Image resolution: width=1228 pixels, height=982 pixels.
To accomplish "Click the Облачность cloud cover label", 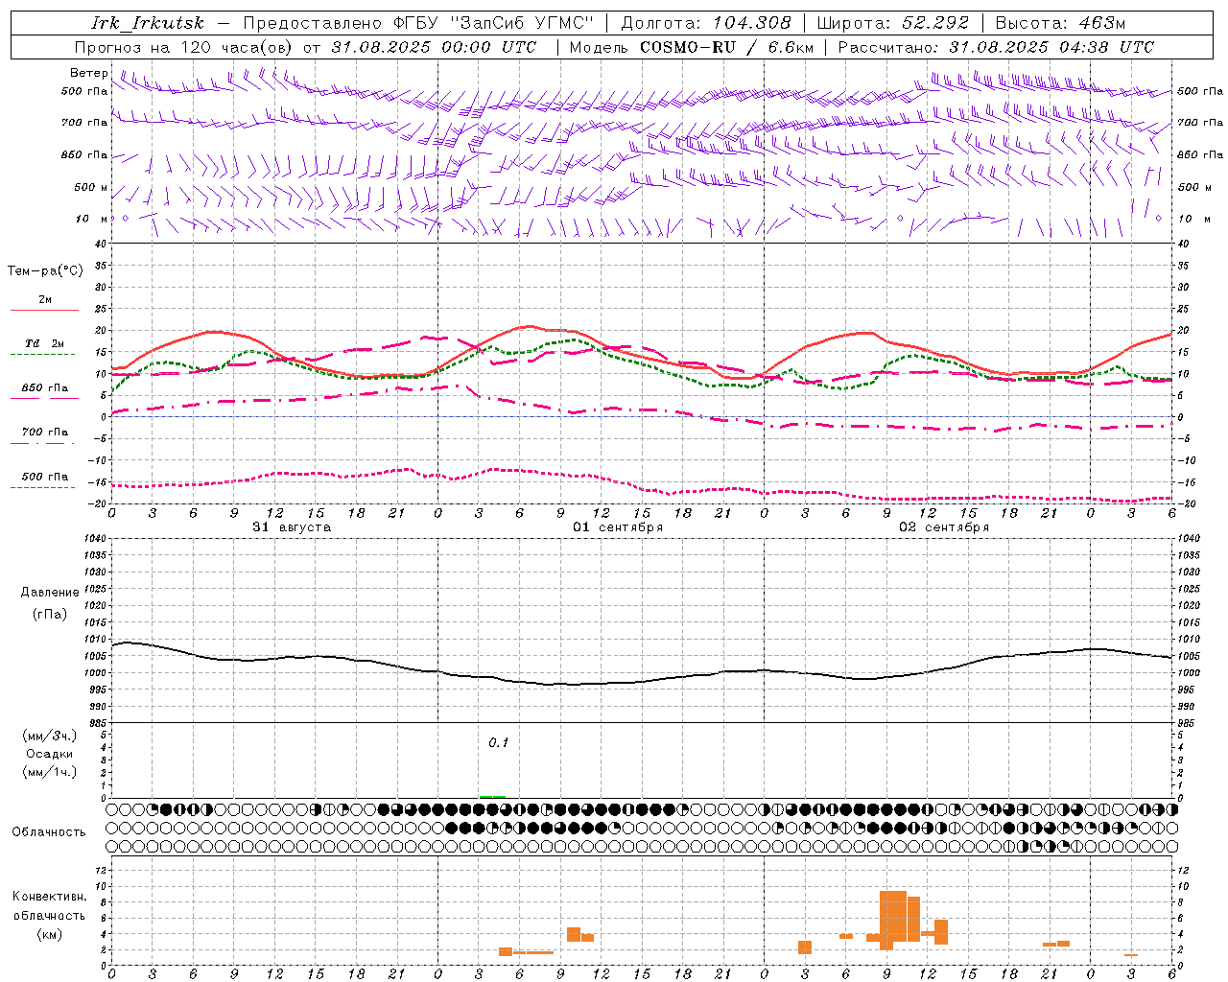I will coord(49,832).
